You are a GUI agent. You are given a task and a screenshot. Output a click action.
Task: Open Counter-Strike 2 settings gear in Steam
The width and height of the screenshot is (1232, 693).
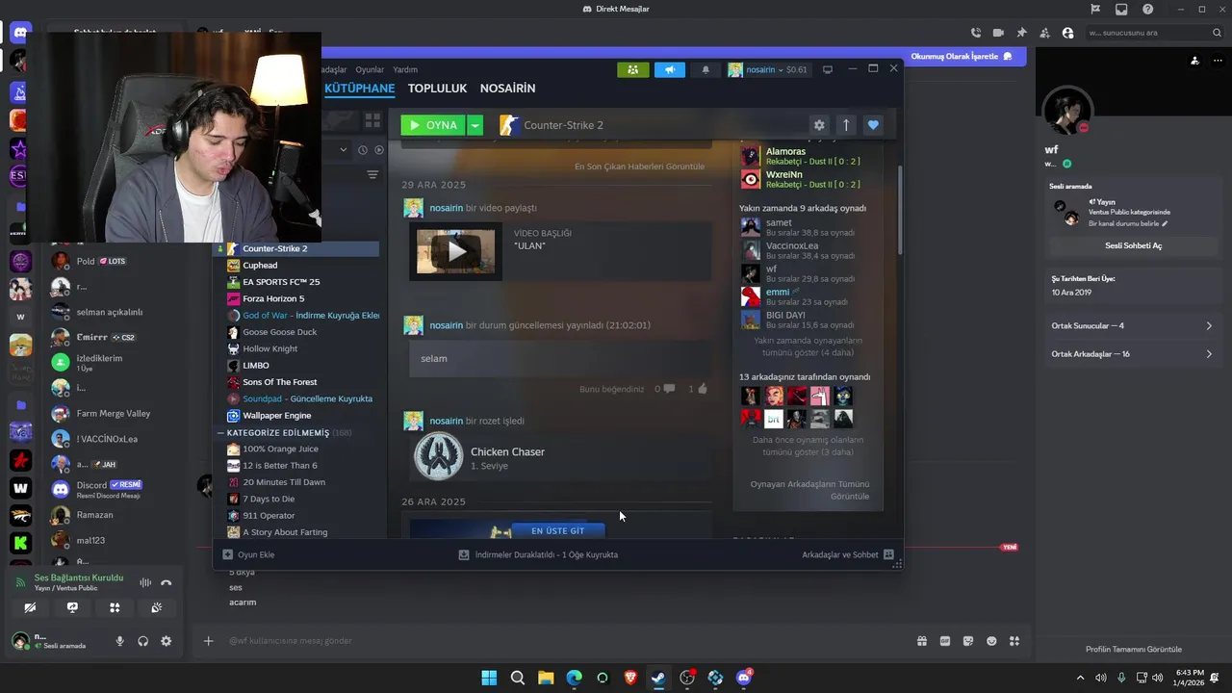click(819, 125)
